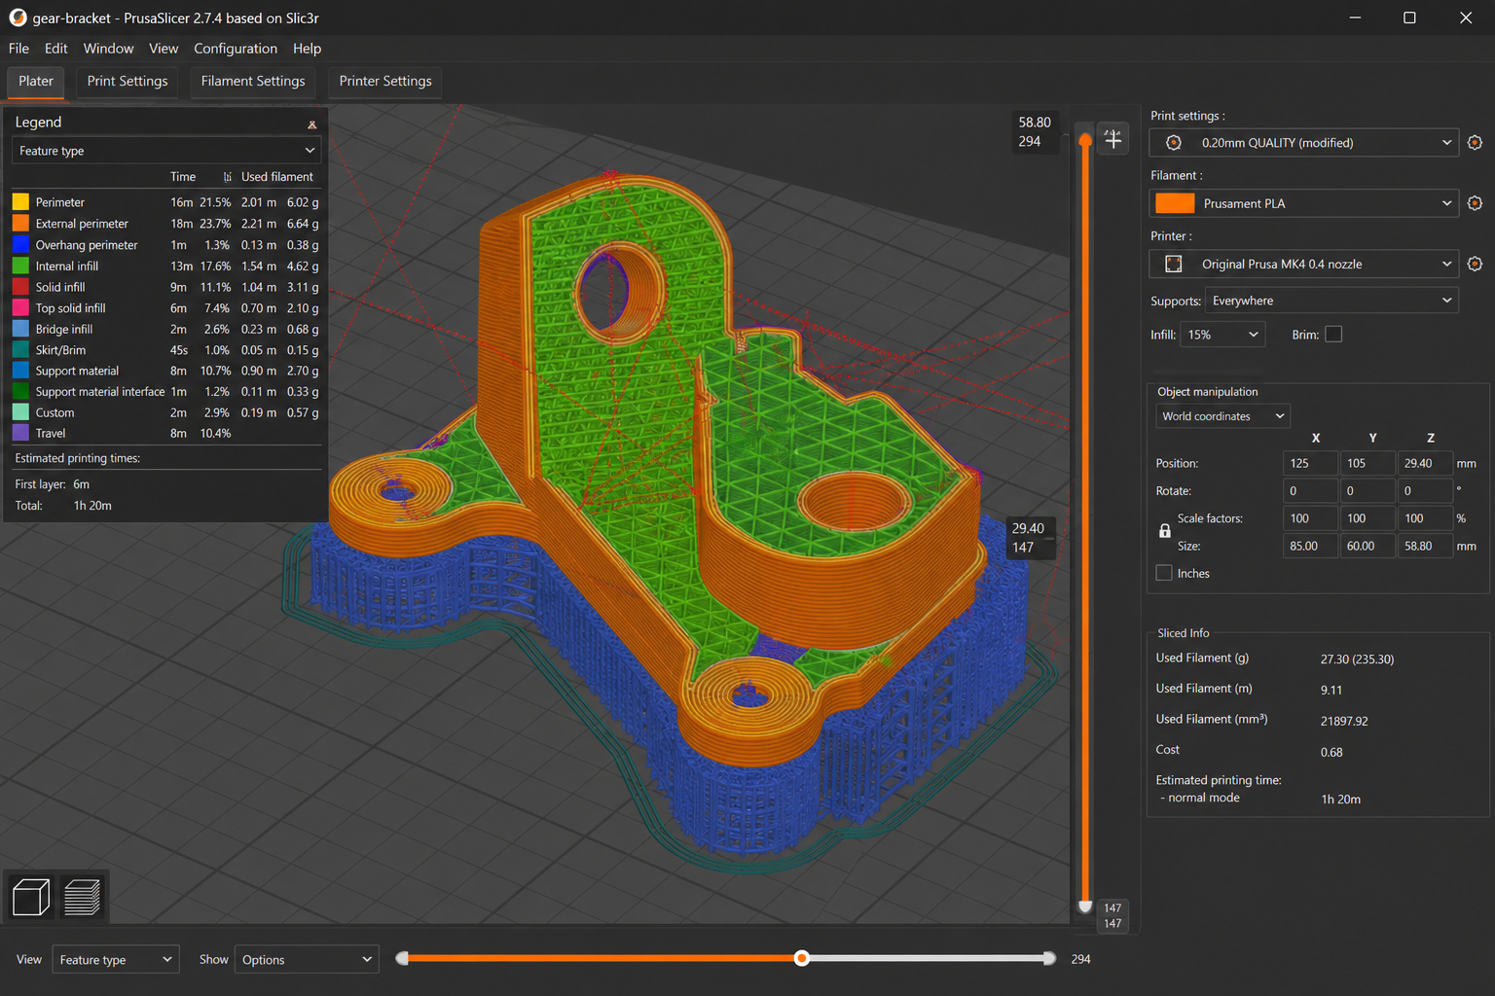The image size is (1495, 996).
Task: Collapse the Legend panel
Action: 311,124
